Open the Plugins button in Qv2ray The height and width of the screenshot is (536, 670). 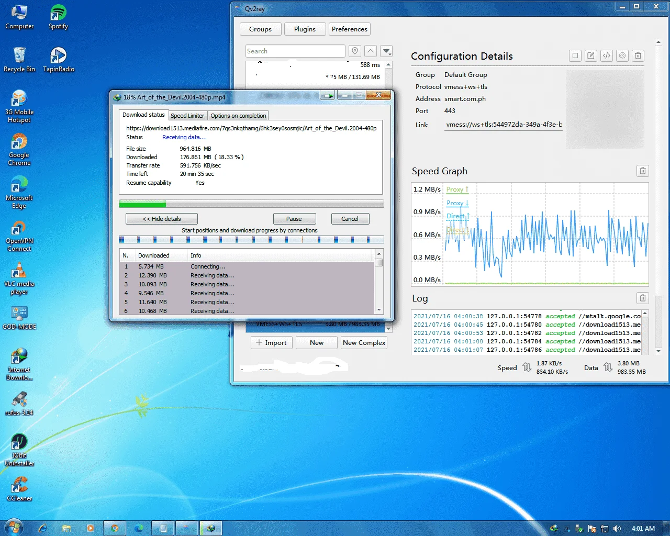click(x=305, y=29)
